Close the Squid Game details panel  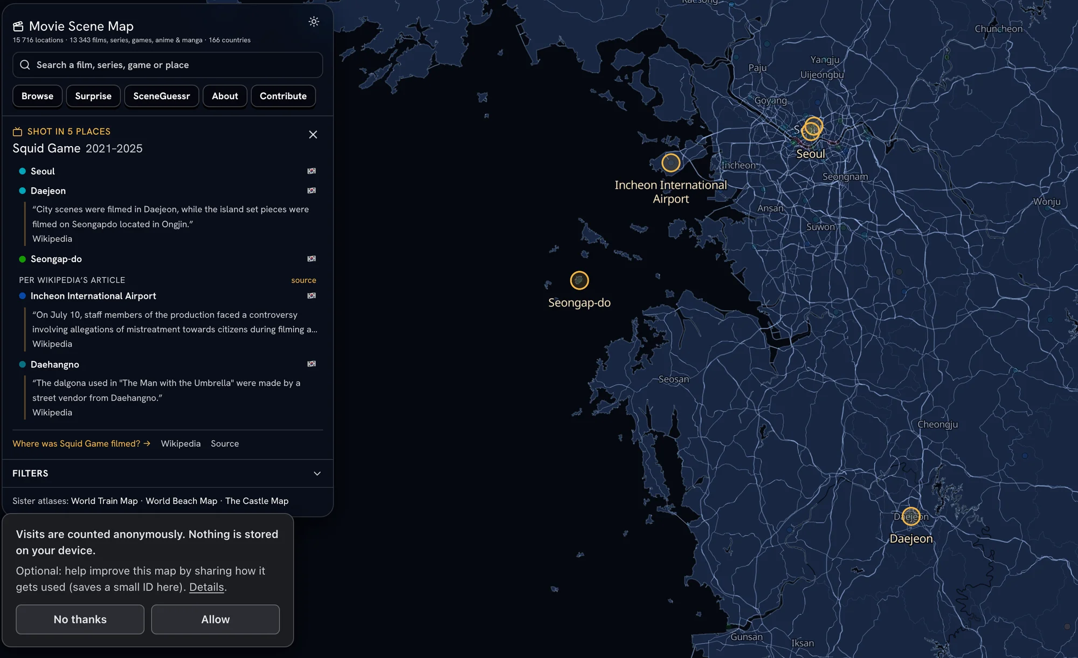[x=313, y=134]
